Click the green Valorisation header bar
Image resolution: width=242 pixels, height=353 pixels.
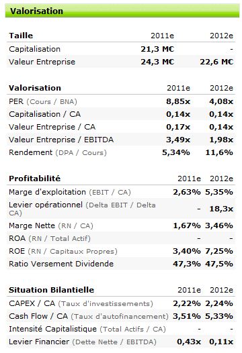click(122, 11)
